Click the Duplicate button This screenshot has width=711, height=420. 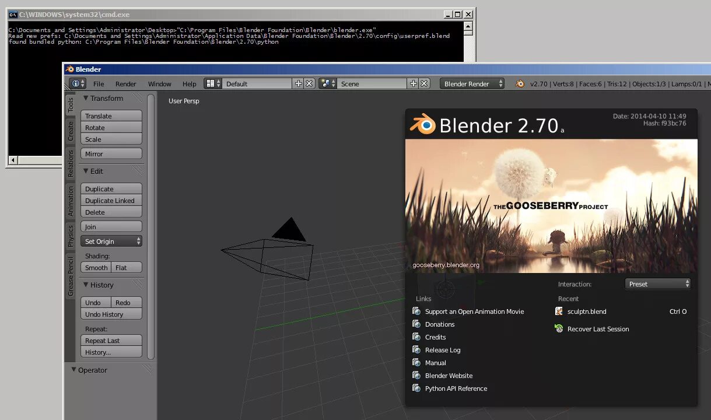click(x=111, y=188)
